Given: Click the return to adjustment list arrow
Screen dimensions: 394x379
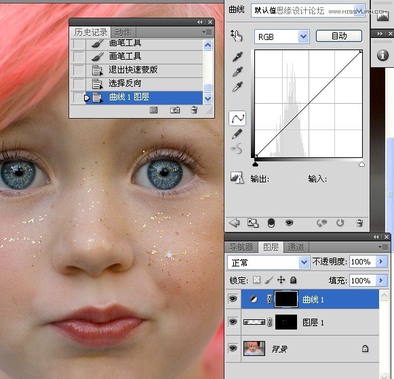Looking at the screenshot, I should pyautogui.click(x=235, y=223).
